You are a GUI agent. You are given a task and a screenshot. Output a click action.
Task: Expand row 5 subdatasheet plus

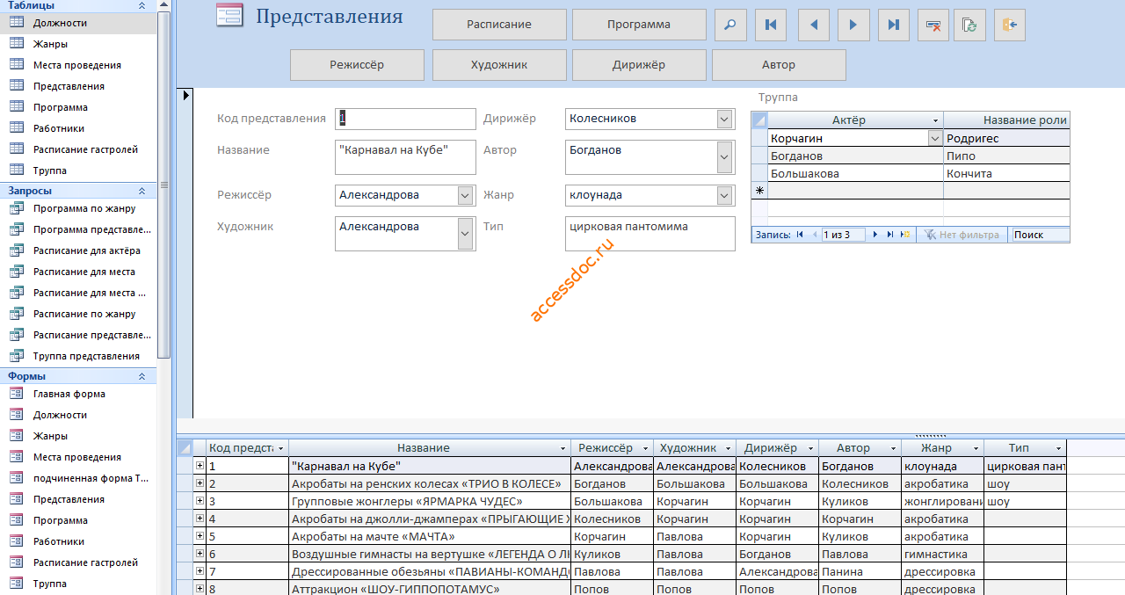(200, 536)
